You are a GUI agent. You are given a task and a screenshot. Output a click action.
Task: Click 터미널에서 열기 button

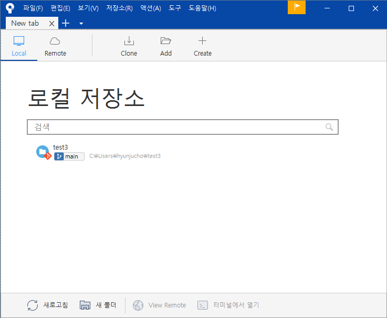[228, 305]
